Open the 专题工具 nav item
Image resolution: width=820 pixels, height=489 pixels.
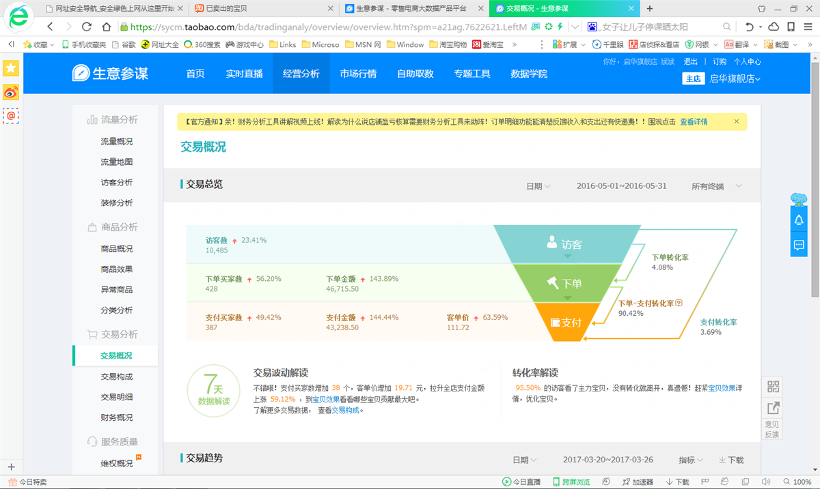click(472, 74)
